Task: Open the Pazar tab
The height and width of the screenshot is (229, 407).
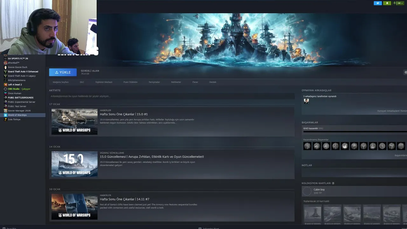Action: (x=195, y=82)
